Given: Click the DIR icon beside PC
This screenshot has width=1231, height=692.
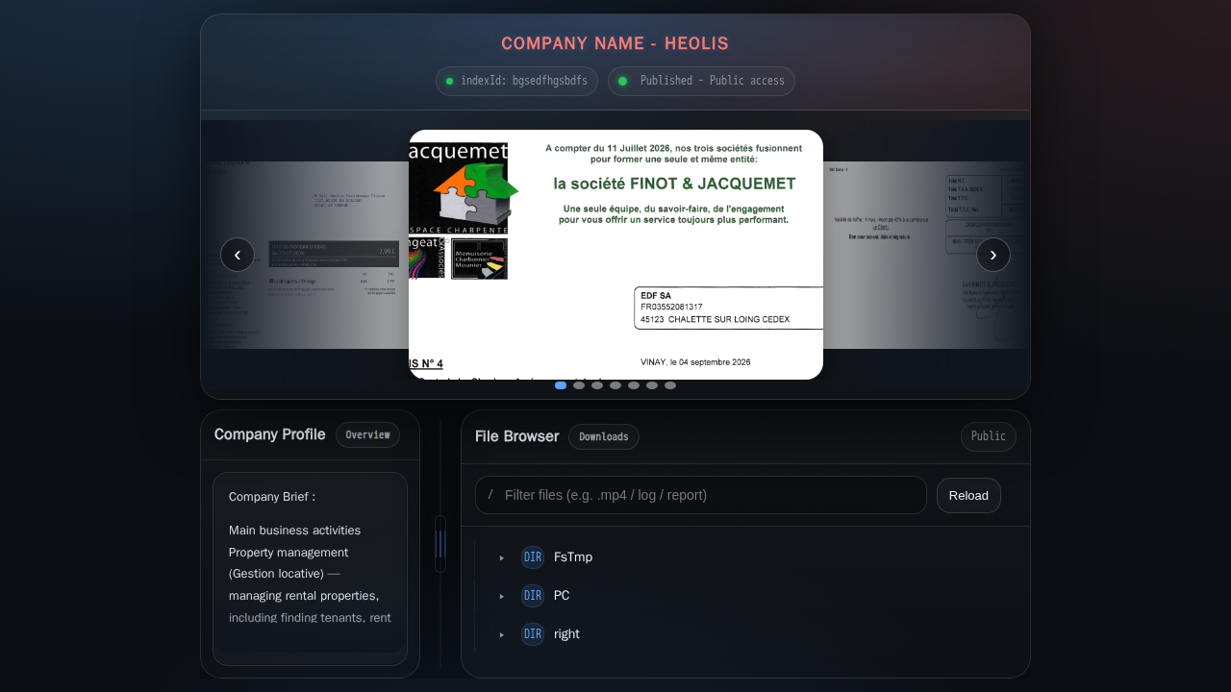Looking at the screenshot, I should tap(533, 596).
